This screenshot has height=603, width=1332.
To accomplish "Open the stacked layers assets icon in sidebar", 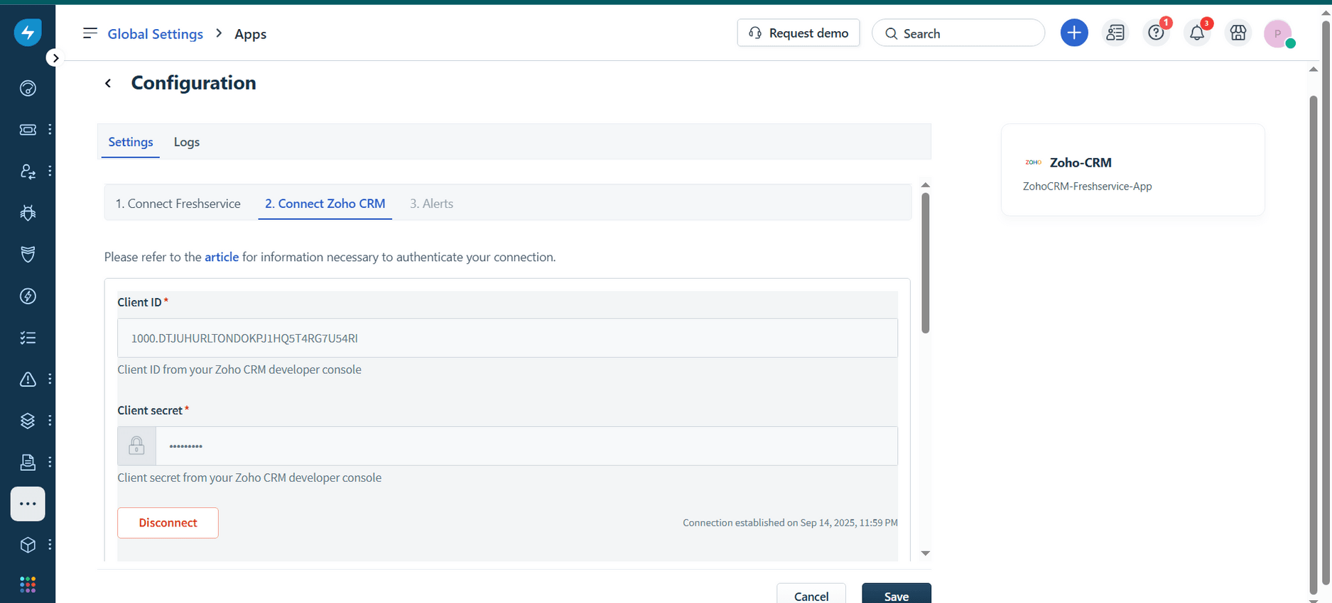I will (x=28, y=421).
